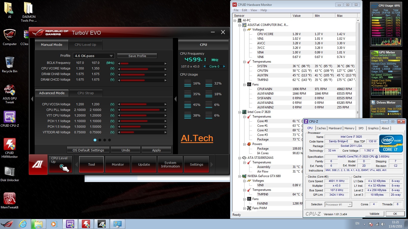
Task: Collapse the Powers node in HWMonitor
Action: 245,144
